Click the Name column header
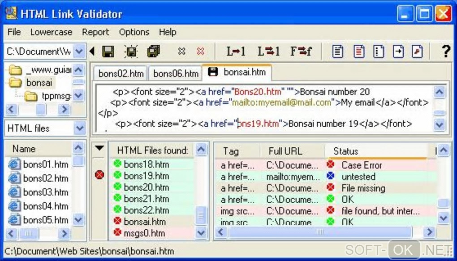The height and width of the screenshot is (261, 457). tap(38, 149)
